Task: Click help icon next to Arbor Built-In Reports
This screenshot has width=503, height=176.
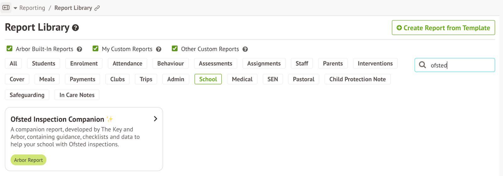Action: pyautogui.click(x=80, y=49)
